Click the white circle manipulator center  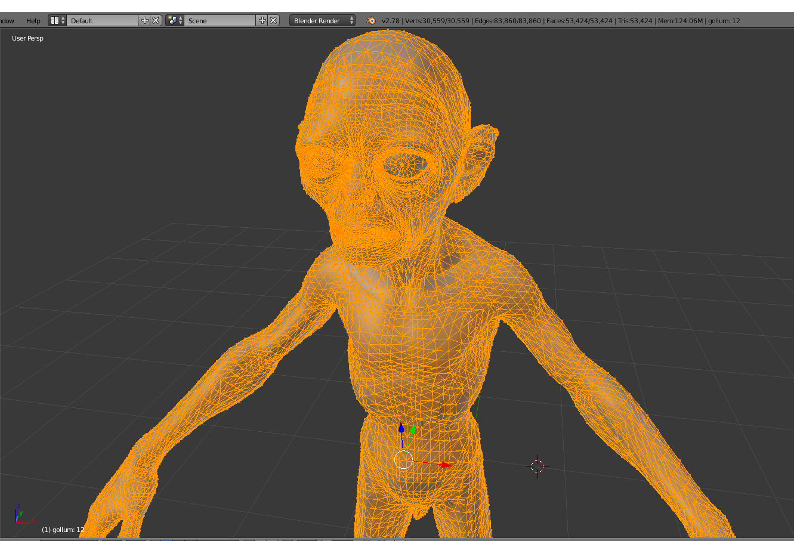(404, 460)
